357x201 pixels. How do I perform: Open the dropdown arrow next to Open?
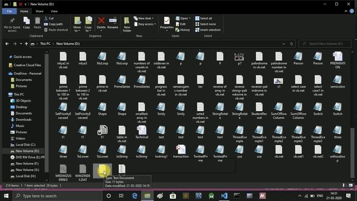(190, 18)
